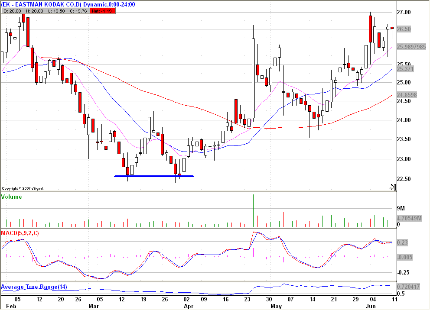This screenshot has width=430, height=310.
Task: Click the red Net: -1.19 value box
Action: (102, 11)
